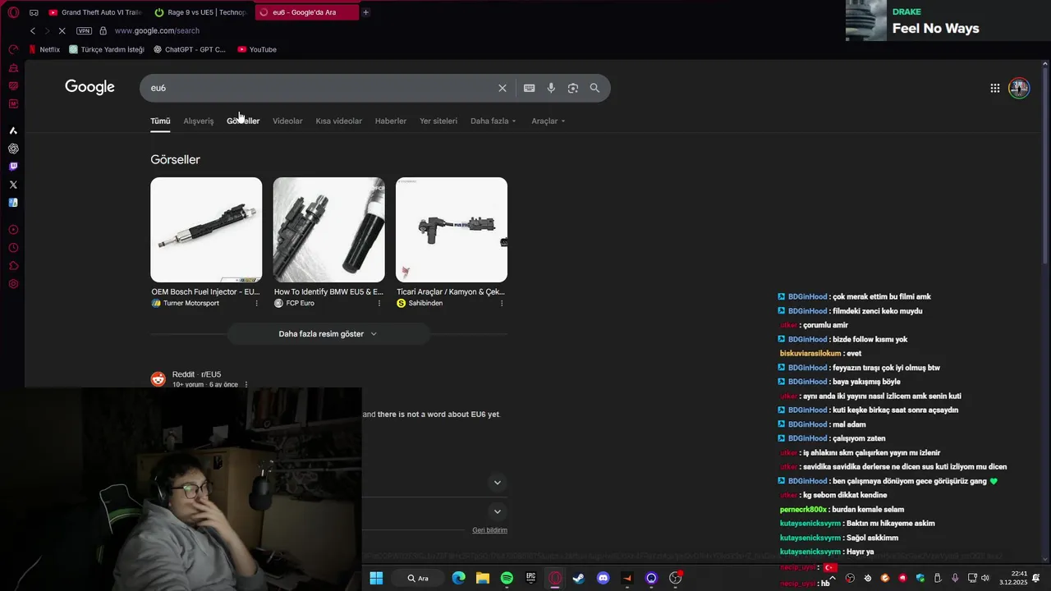Open the Windows Start menu

(376, 578)
